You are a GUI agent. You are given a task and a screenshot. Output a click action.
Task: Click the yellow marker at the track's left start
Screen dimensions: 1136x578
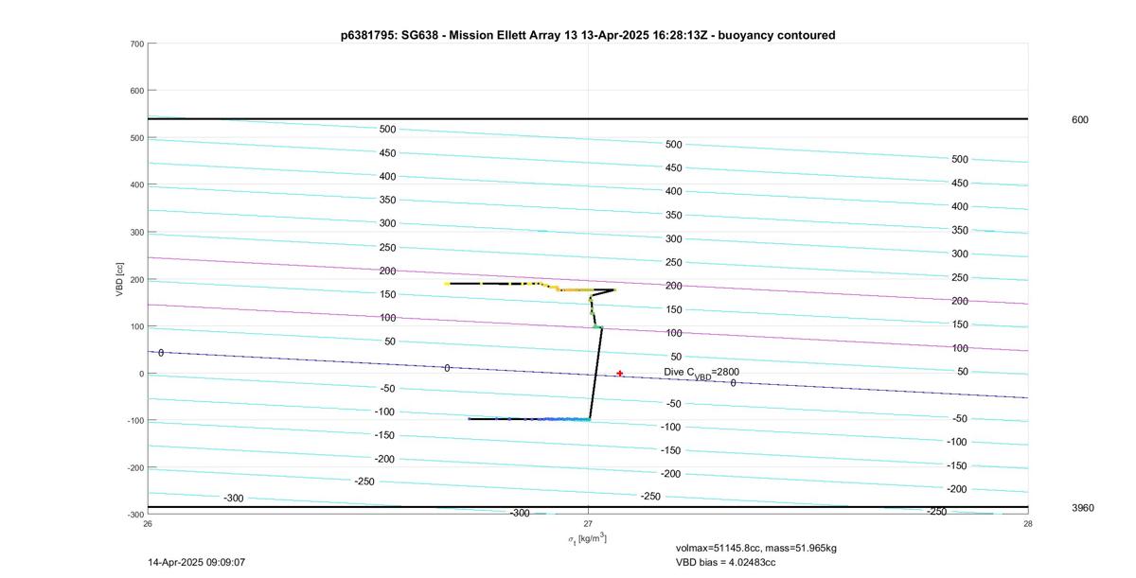tap(447, 283)
